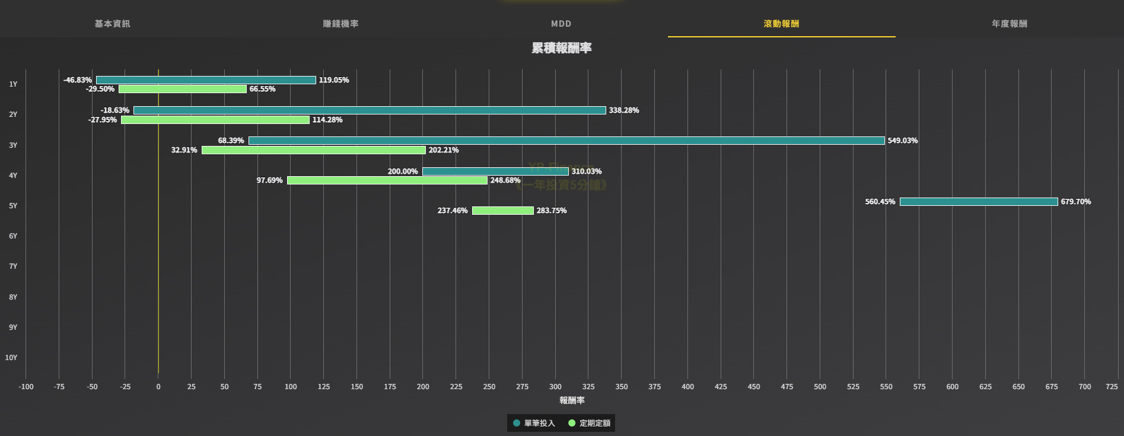The width and height of the screenshot is (1124, 436).
Task: Click the 8Y axis label
Action: tap(13, 297)
